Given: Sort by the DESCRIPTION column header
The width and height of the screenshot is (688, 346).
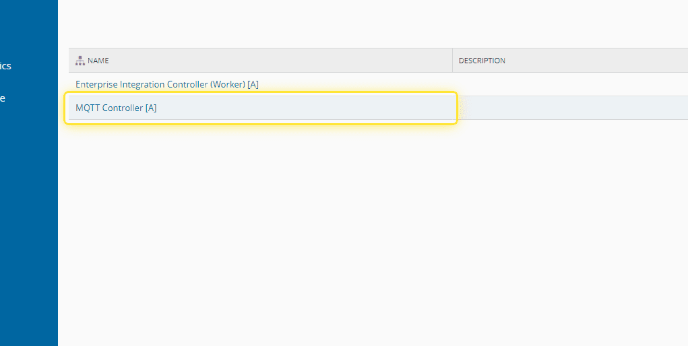Looking at the screenshot, I should [x=482, y=61].
